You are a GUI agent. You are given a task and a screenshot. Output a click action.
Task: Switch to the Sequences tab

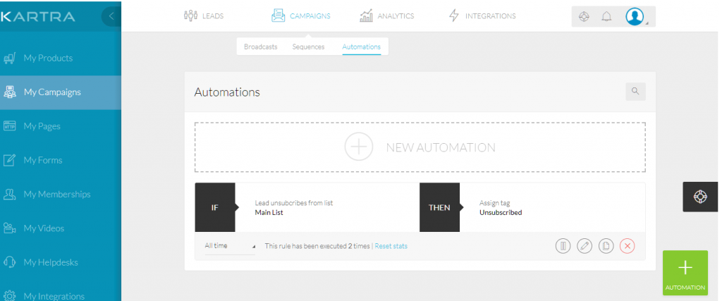[x=308, y=47]
